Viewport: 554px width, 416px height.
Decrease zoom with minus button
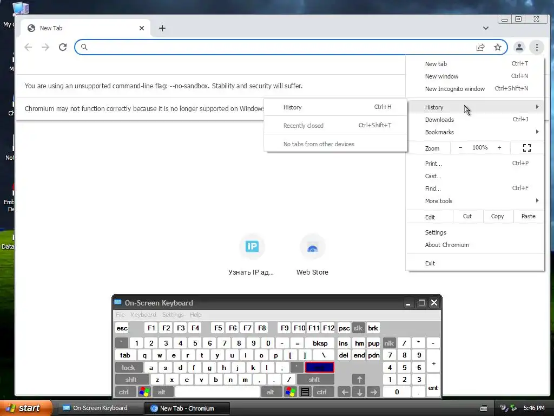460,147
